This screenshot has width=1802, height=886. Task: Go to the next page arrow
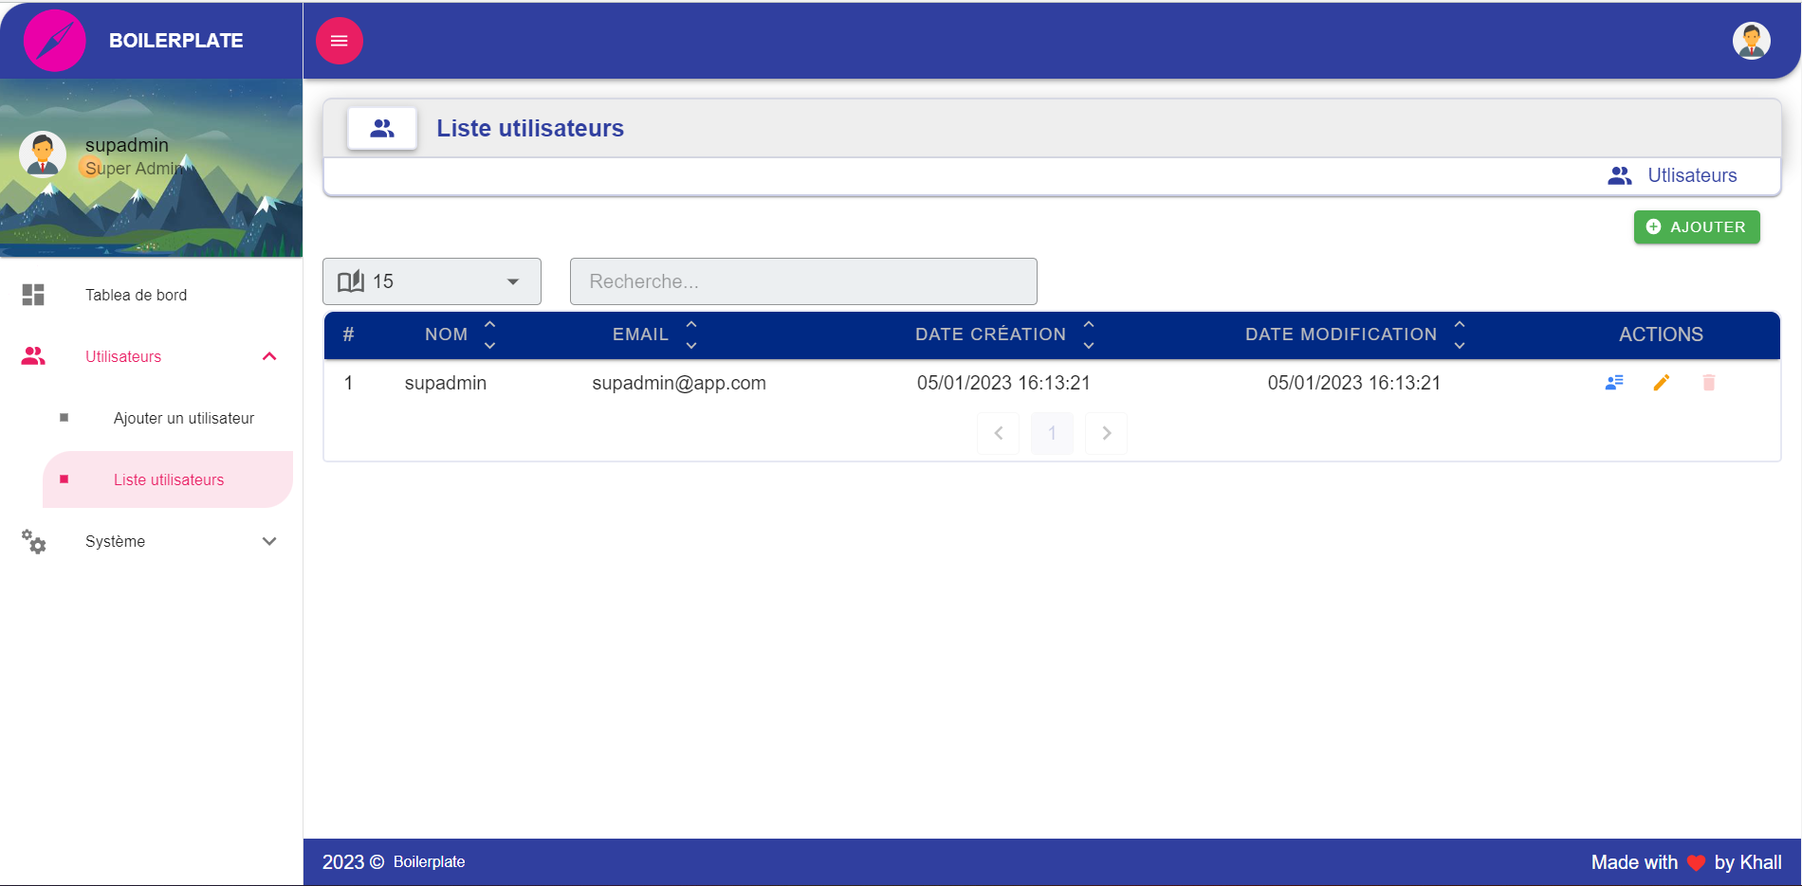click(1106, 433)
